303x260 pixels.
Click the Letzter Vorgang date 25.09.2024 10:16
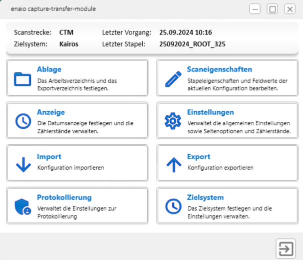pos(185,32)
